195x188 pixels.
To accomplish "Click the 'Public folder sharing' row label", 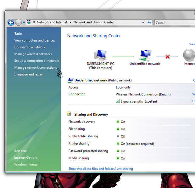I will click(x=83, y=136).
